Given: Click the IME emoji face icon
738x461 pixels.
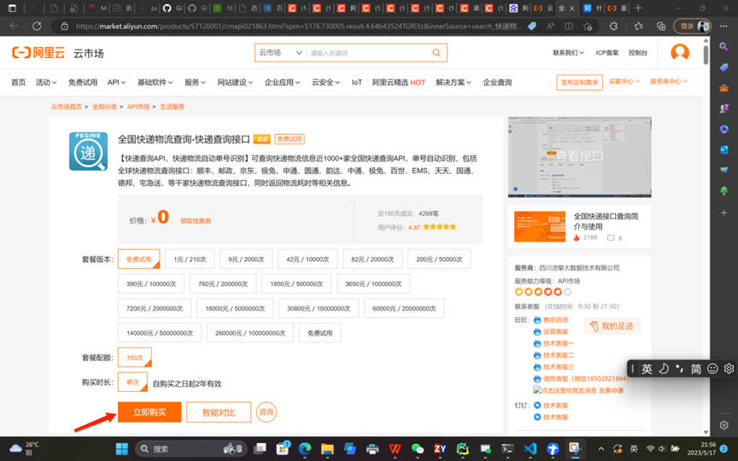Looking at the screenshot, I should coord(712,368).
